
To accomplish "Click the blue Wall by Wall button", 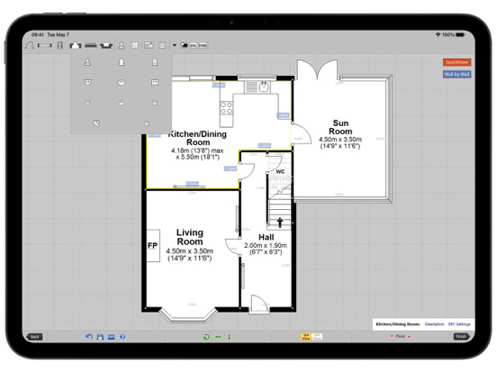I will 457,74.
